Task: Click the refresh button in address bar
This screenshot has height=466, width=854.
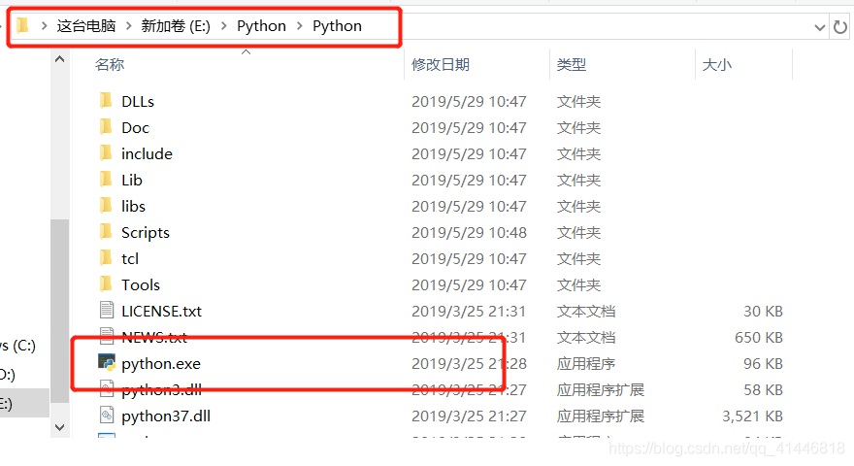Action: [x=840, y=26]
